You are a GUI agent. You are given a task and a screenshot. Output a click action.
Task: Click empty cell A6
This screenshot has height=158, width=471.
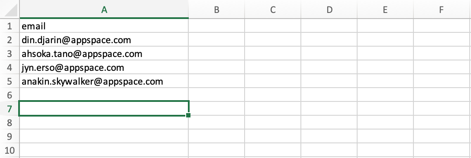104,95
